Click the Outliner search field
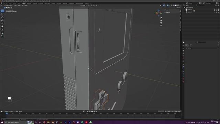 click(200, 6)
